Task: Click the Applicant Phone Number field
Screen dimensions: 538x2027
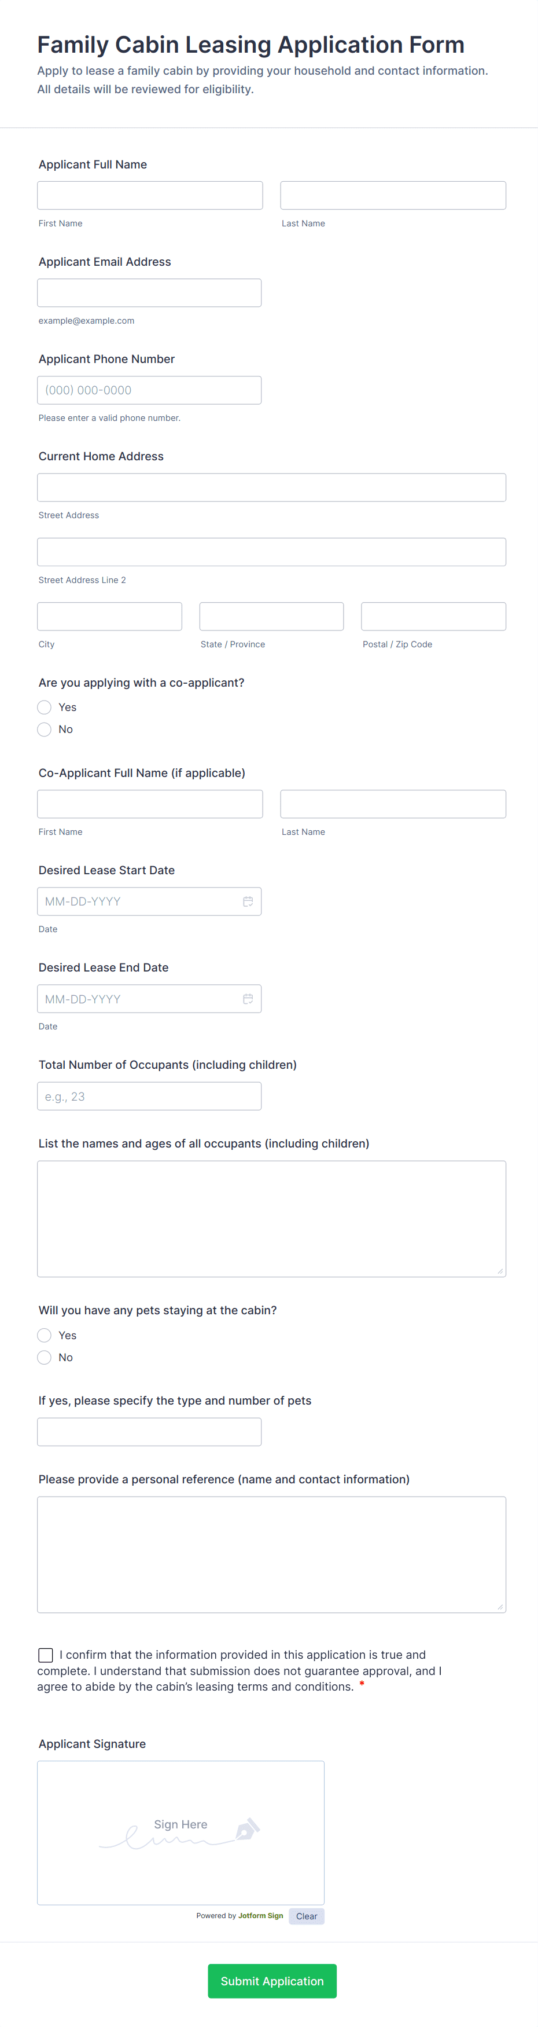Action: coord(149,390)
